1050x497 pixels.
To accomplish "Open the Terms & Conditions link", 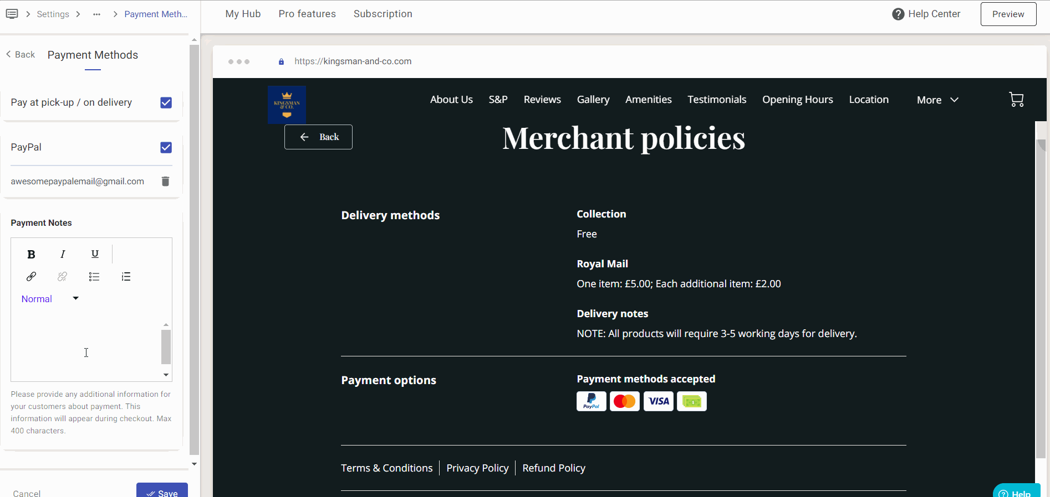I will pyautogui.click(x=386, y=468).
